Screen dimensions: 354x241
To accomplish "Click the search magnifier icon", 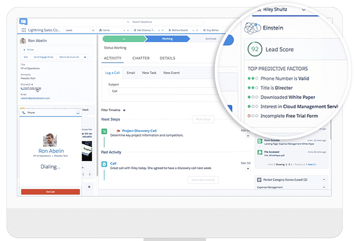I will pyautogui.click(x=128, y=22).
